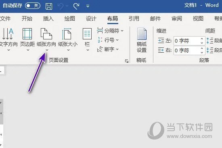Open the 分隔符 (Breaks) menu
This screenshot has height=148, width=222.
[110, 31]
